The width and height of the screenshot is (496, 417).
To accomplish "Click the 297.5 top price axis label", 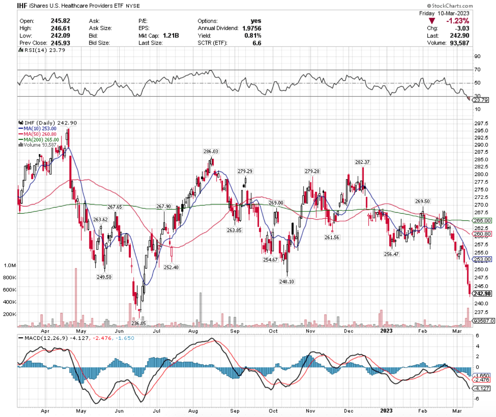I will pyautogui.click(x=481, y=123).
